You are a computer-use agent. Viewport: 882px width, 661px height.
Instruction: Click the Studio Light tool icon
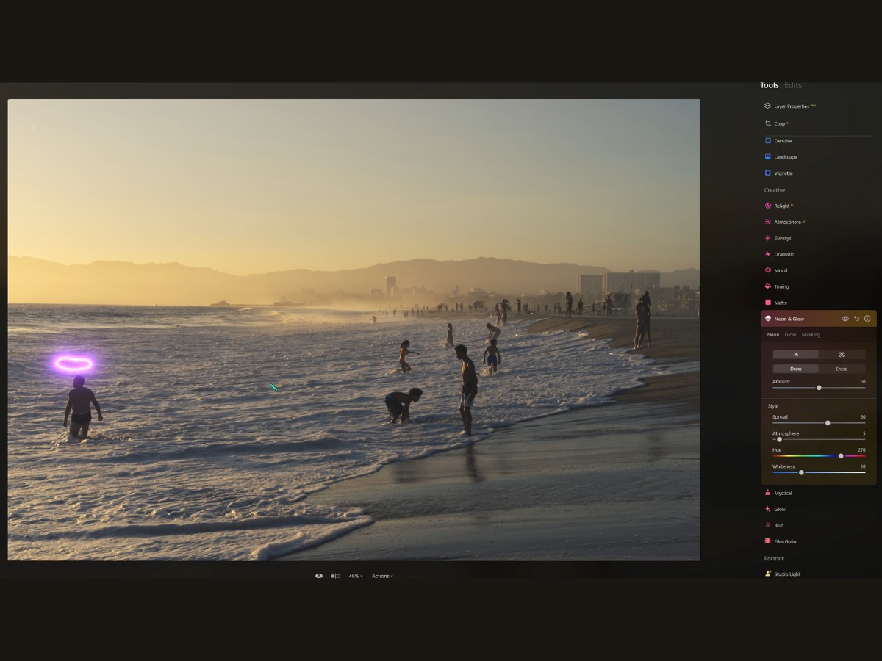767,574
